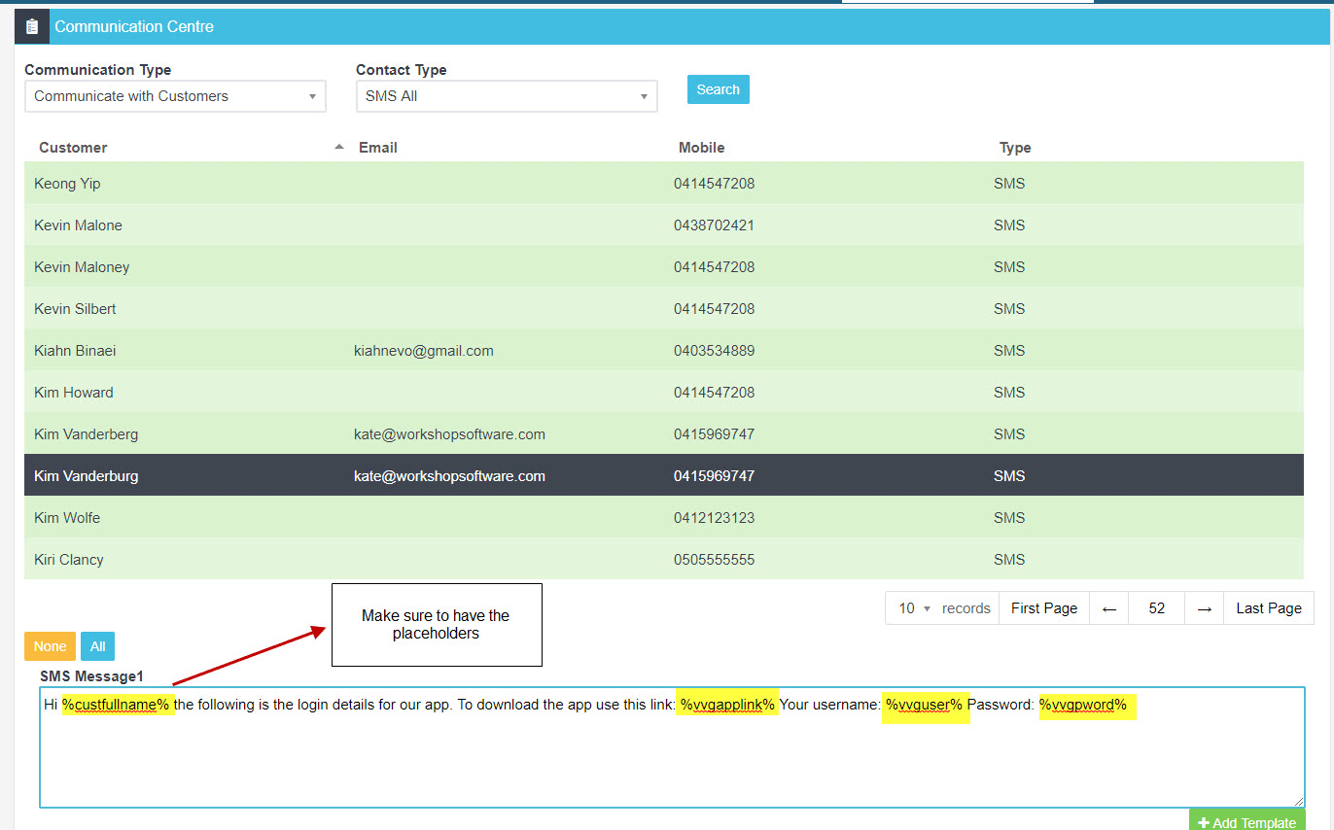Click the next page right arrow
This screenshot has width=1334, height=830.
[1205, 608]
